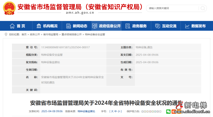Image resolution: width=213 pixels, height=117 pixels.
Task: Click the chat icon beside 互动交流
Action: pyautogui.click(x=158, y=26)
